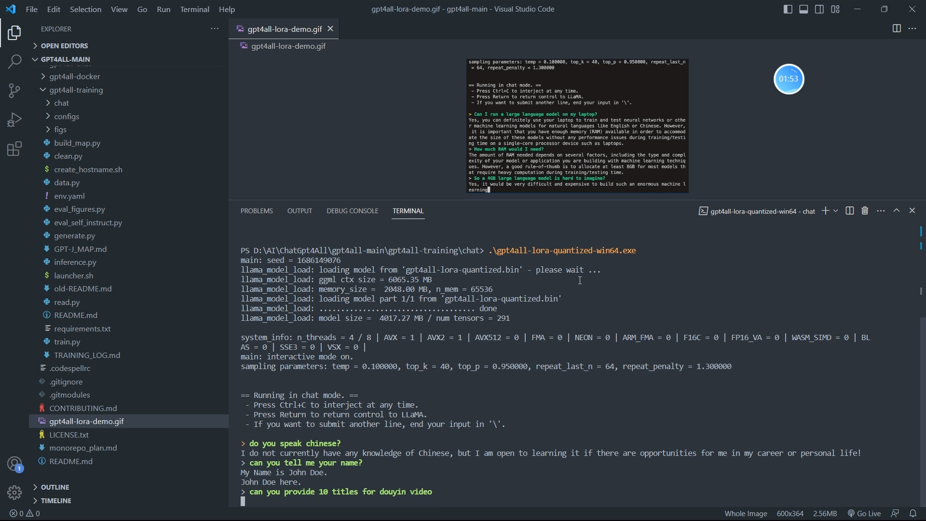Open editor More Actions ellipsis
This screenshot has height=521, width=926.
912,29
